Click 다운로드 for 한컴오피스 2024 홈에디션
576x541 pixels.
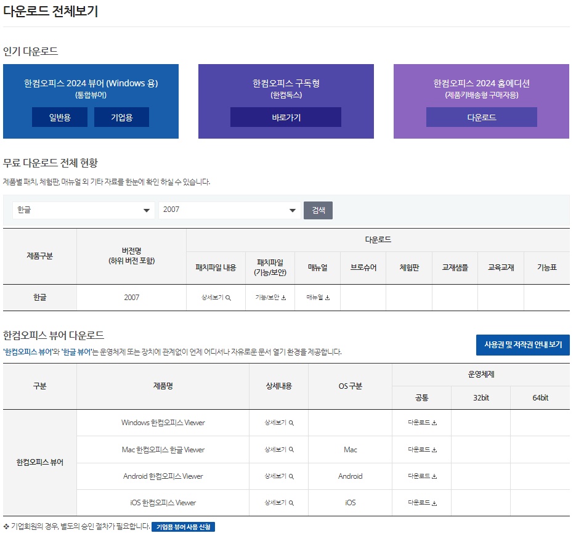click(482, 117)
